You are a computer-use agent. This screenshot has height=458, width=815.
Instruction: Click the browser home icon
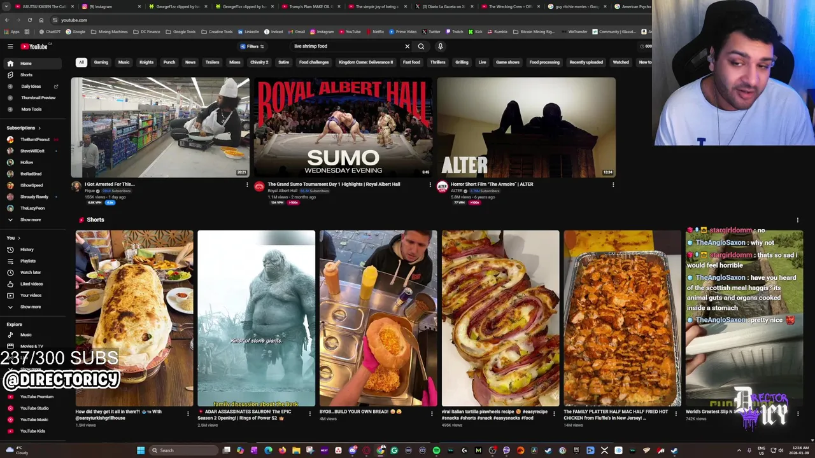(x=41, y=20)
